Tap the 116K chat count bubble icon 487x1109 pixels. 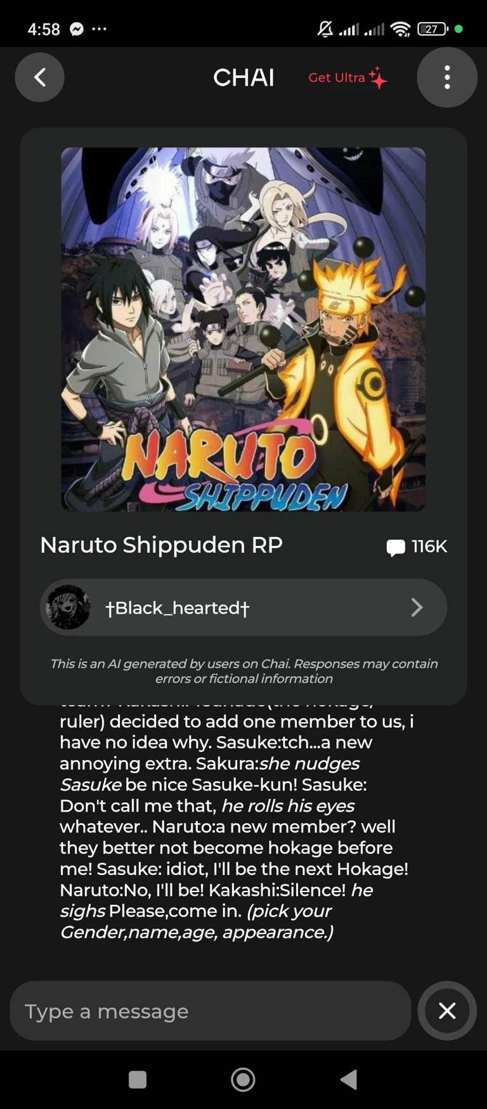coord(396,547)
